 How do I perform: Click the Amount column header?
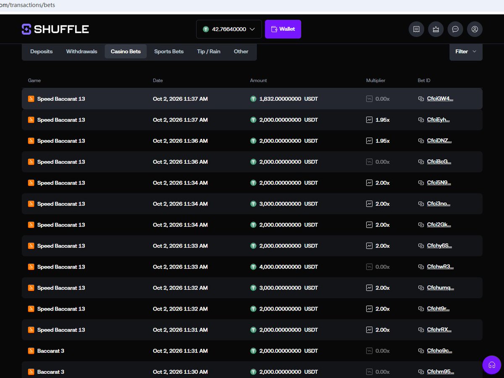pyautogui.click(x=259, y=81)
